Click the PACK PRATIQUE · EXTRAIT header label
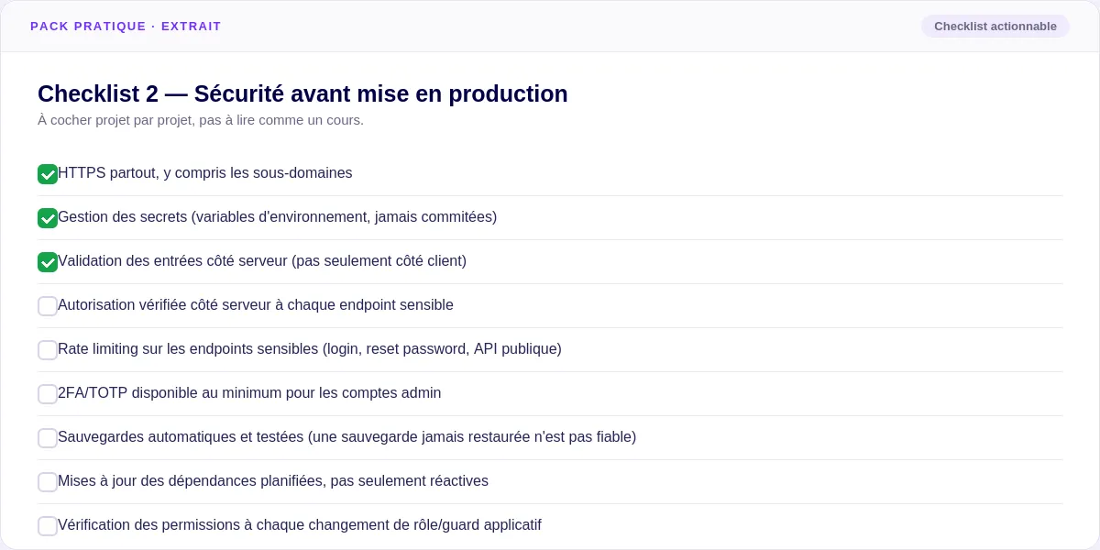The height and width of the screenshot is (550, 1100). pyautogui.click(x=126, y=27)
